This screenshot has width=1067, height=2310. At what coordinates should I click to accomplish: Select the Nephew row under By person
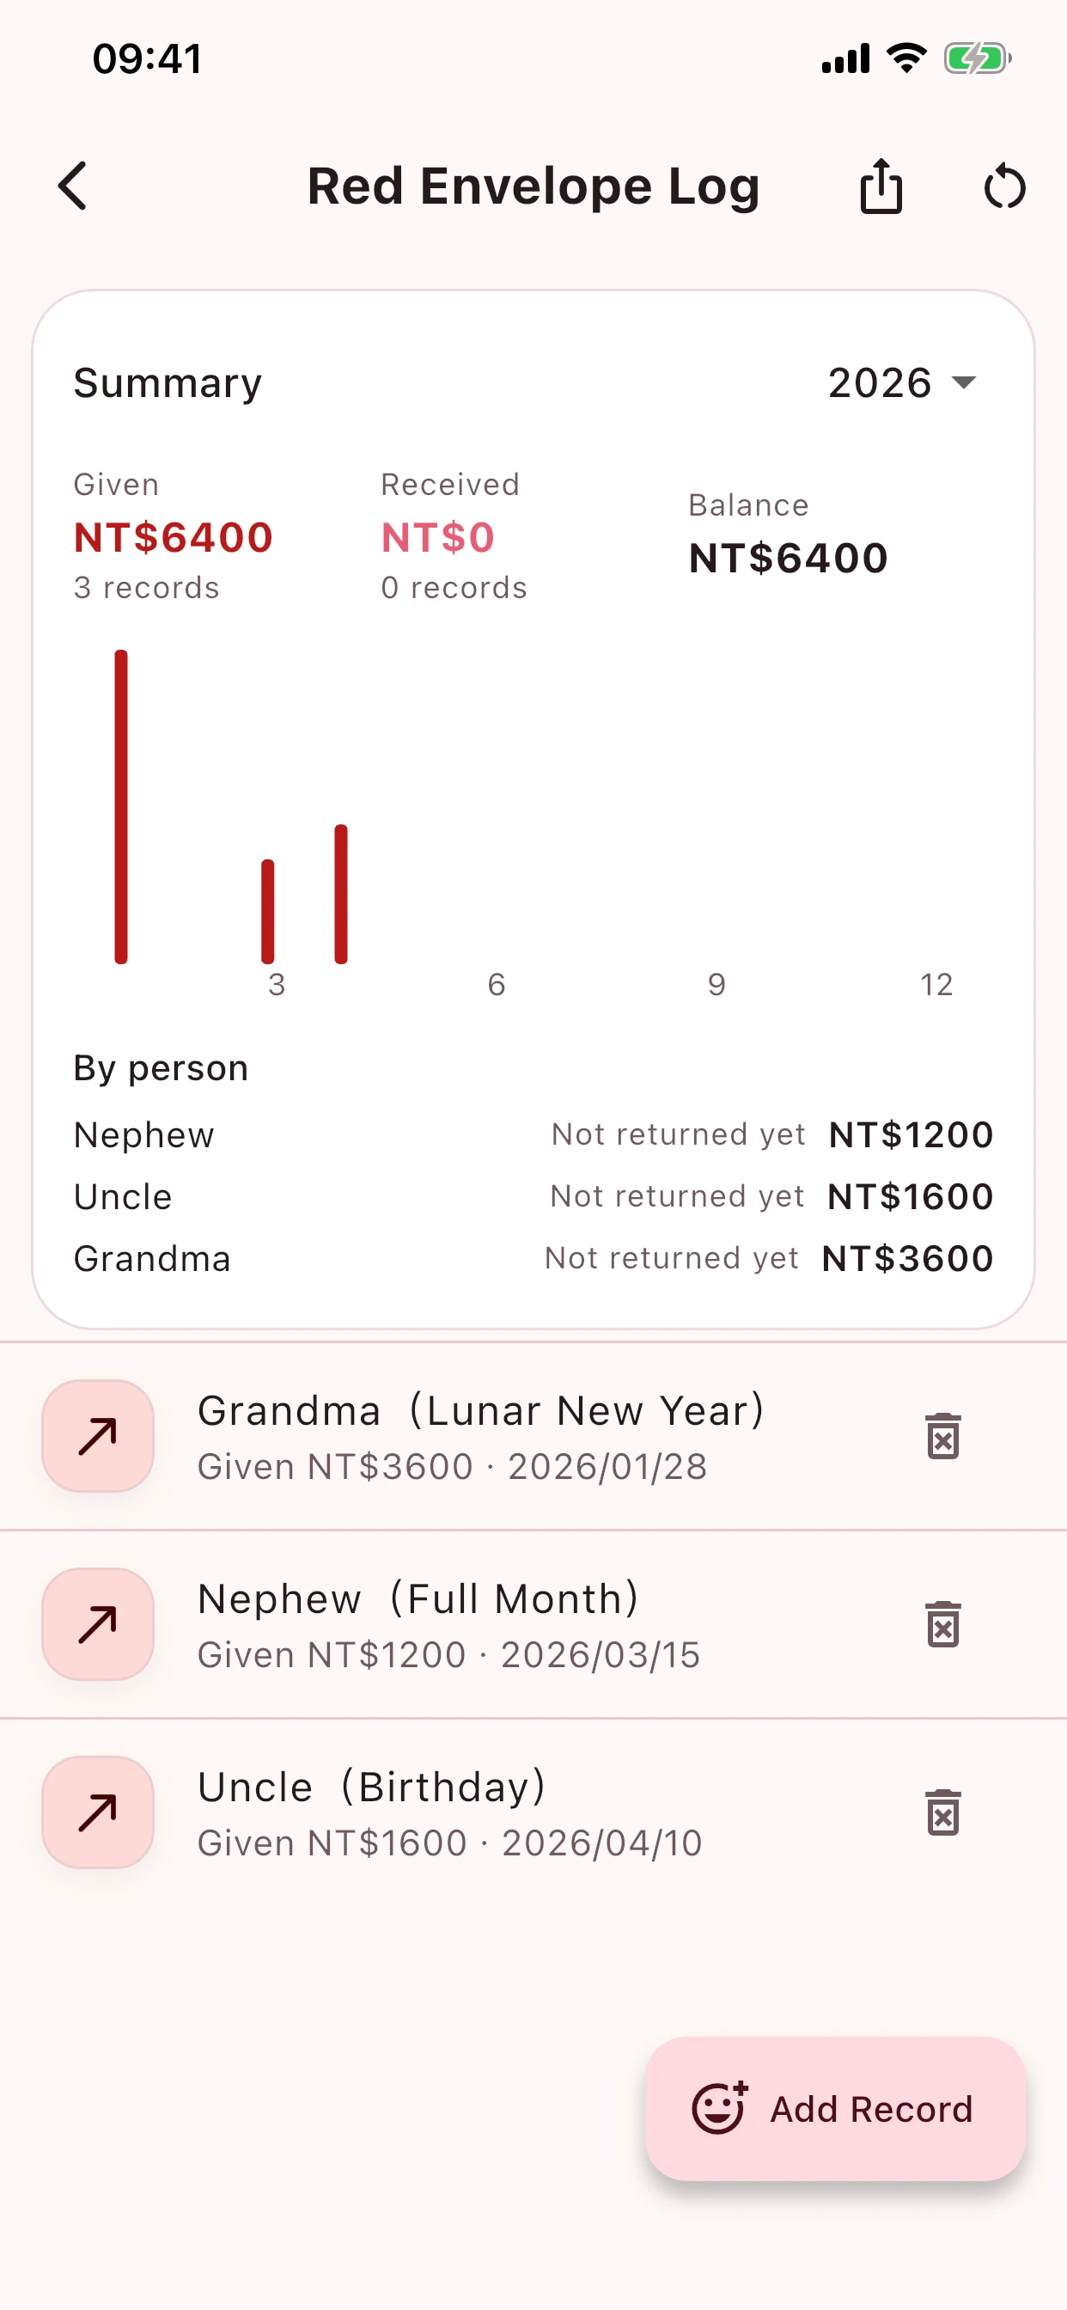tap(533, 1134)
